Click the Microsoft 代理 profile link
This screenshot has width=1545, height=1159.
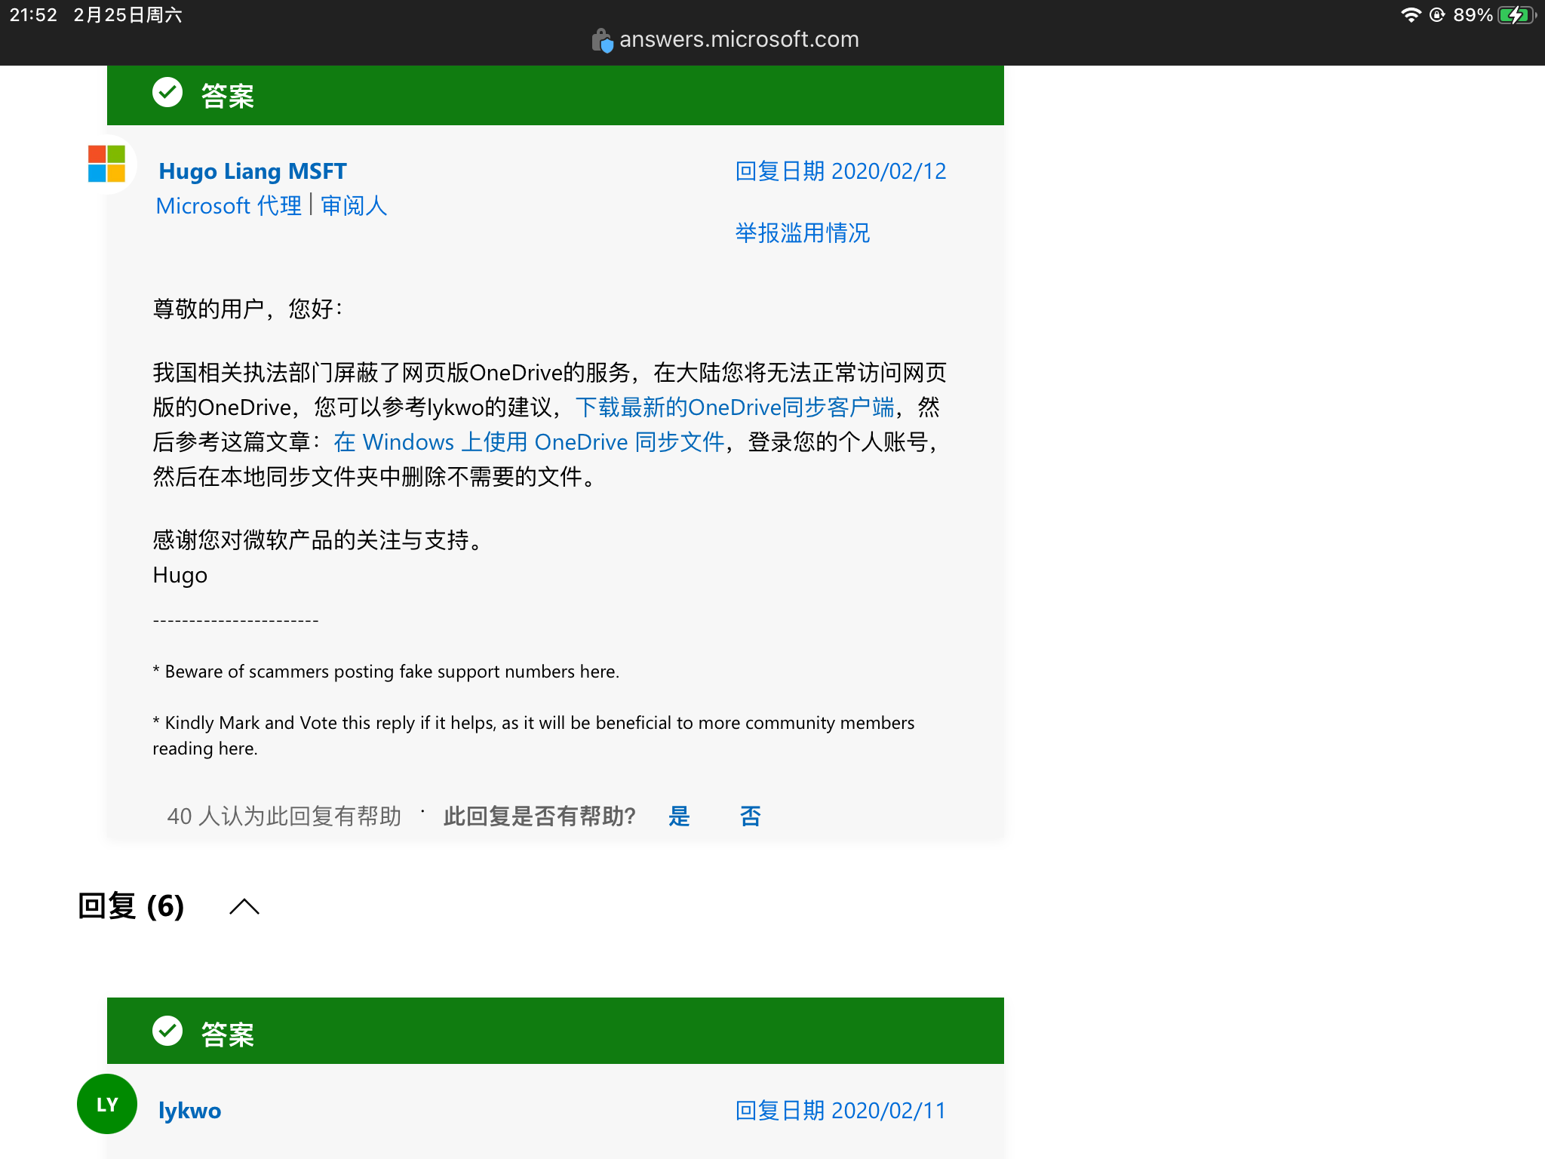point(228,205)
